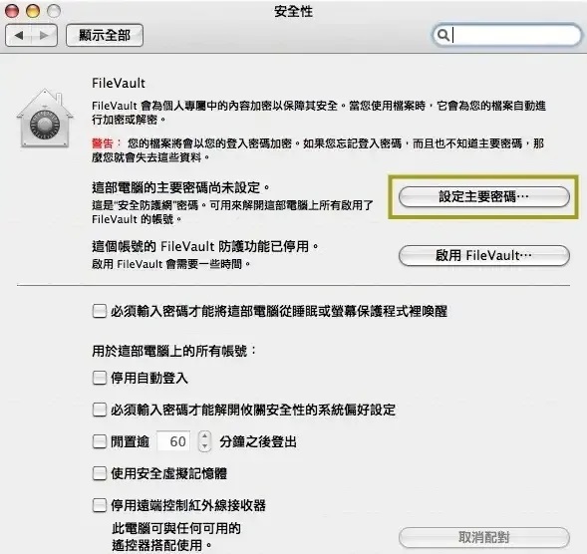This screenshot has width=587, height=554.
Task: Click the forward arrow navigation button
Action: tap(44, 35)
